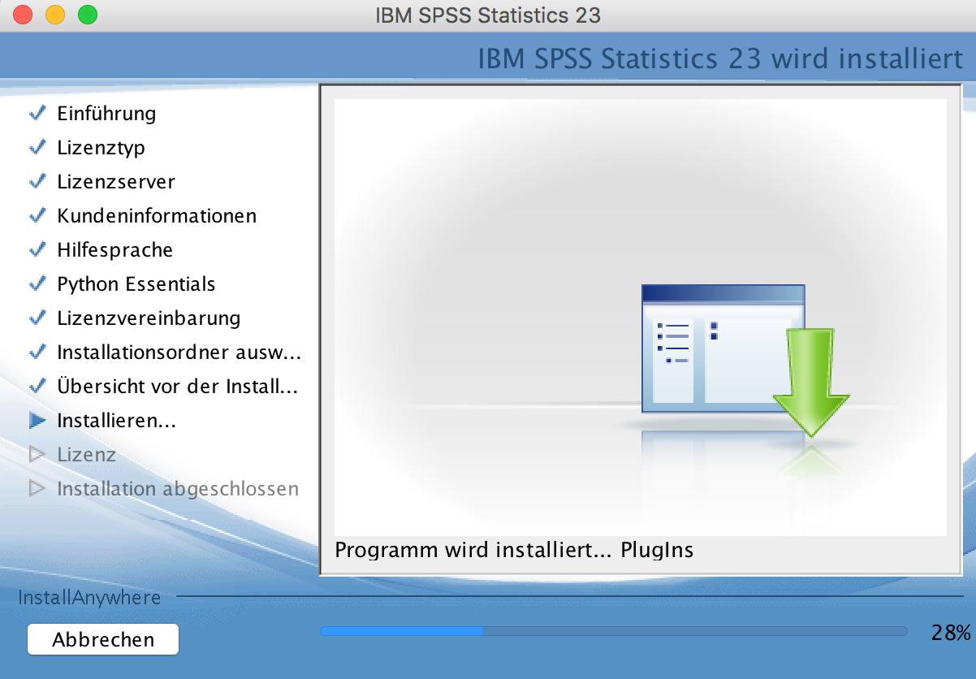The height and width of the screenshot is (679, 976).
Task: Click the InstallAnywhere label
Action: 89,598
